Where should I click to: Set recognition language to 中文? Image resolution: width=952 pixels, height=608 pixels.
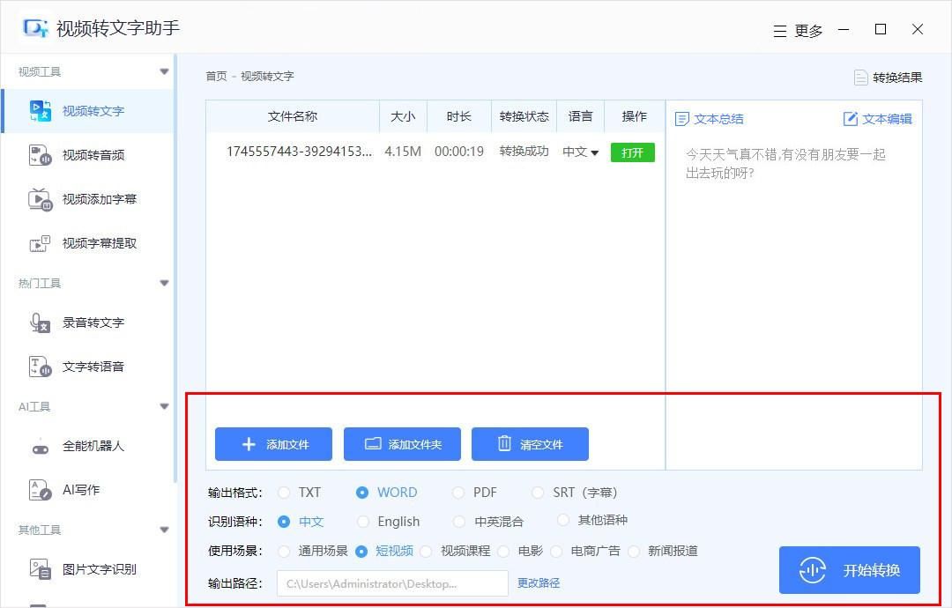[x=284, y=522]
